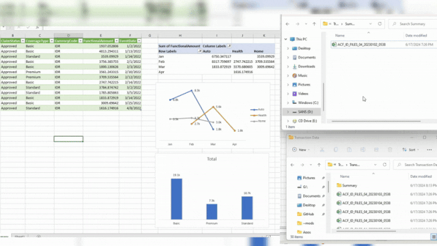Open the New menu in Transaction Data window
This screenshot has width=437, height=246.
(x=301, y=150)
